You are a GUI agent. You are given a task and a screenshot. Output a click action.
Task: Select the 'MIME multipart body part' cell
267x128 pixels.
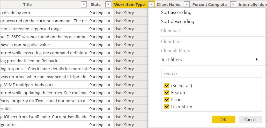(44, 85)
